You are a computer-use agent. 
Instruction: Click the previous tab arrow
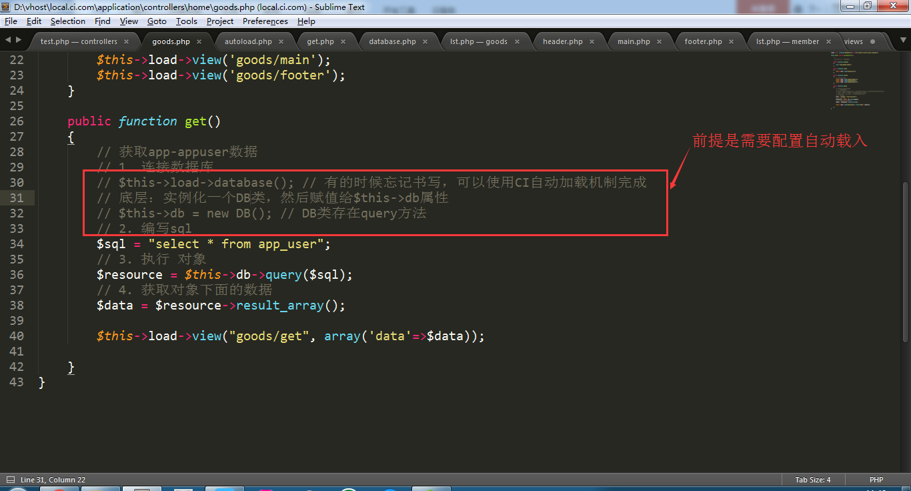click(8, 41)
